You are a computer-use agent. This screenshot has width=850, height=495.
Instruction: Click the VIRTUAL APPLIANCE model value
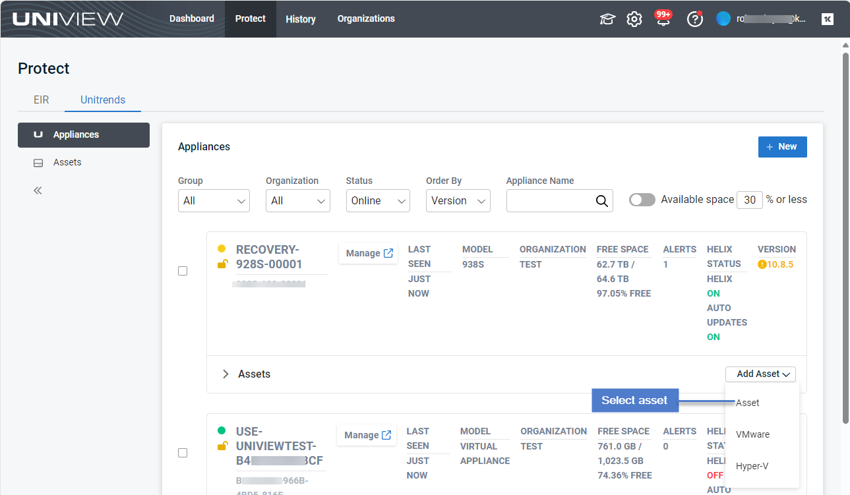pyautogui.click(x=485, y=453)
